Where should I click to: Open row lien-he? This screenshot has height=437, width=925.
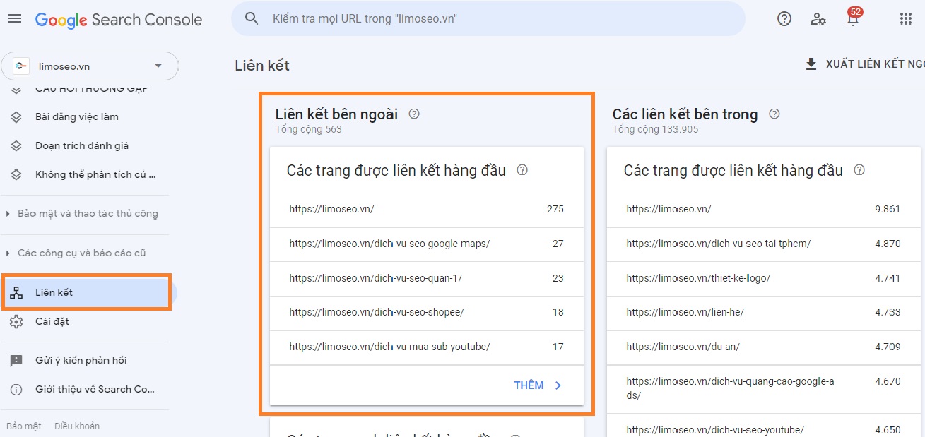(764, 312)
